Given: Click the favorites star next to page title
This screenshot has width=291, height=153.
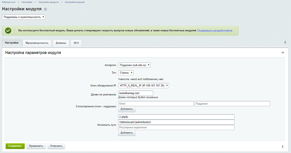Looking at the screenshot, I should 45,9.
